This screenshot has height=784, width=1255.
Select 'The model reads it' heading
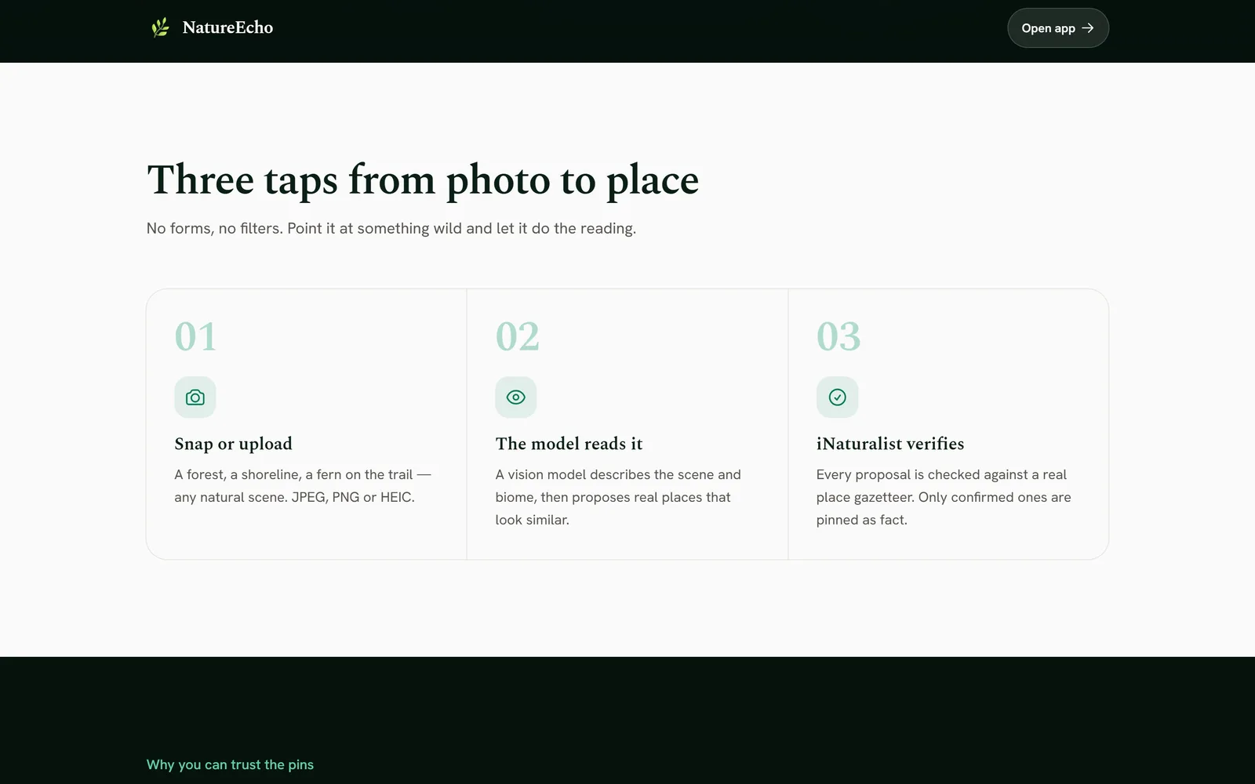[569, 444]
